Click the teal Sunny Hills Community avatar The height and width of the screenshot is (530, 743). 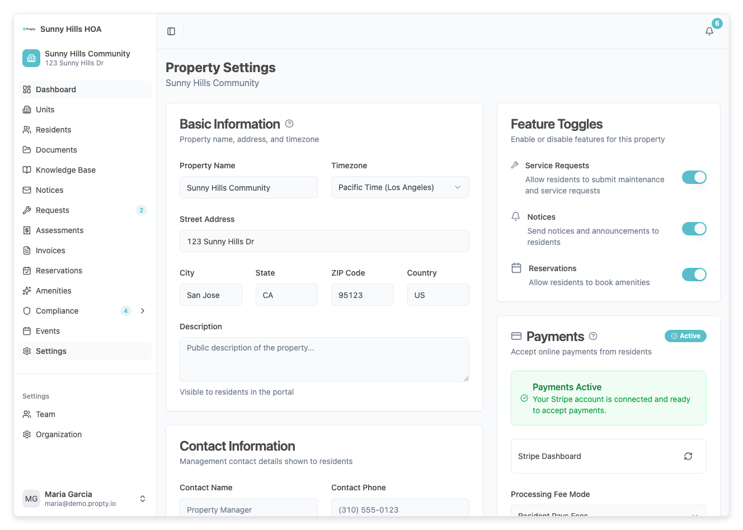point(31,58)
